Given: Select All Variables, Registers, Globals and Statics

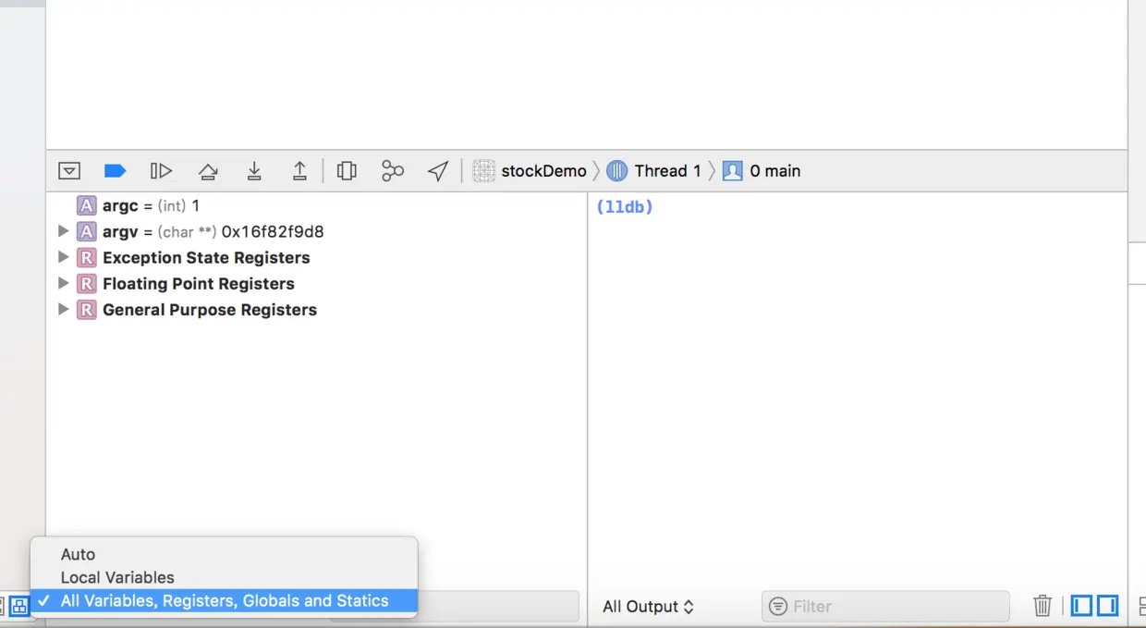Looking at the screenshot, I should click(224, 600).
